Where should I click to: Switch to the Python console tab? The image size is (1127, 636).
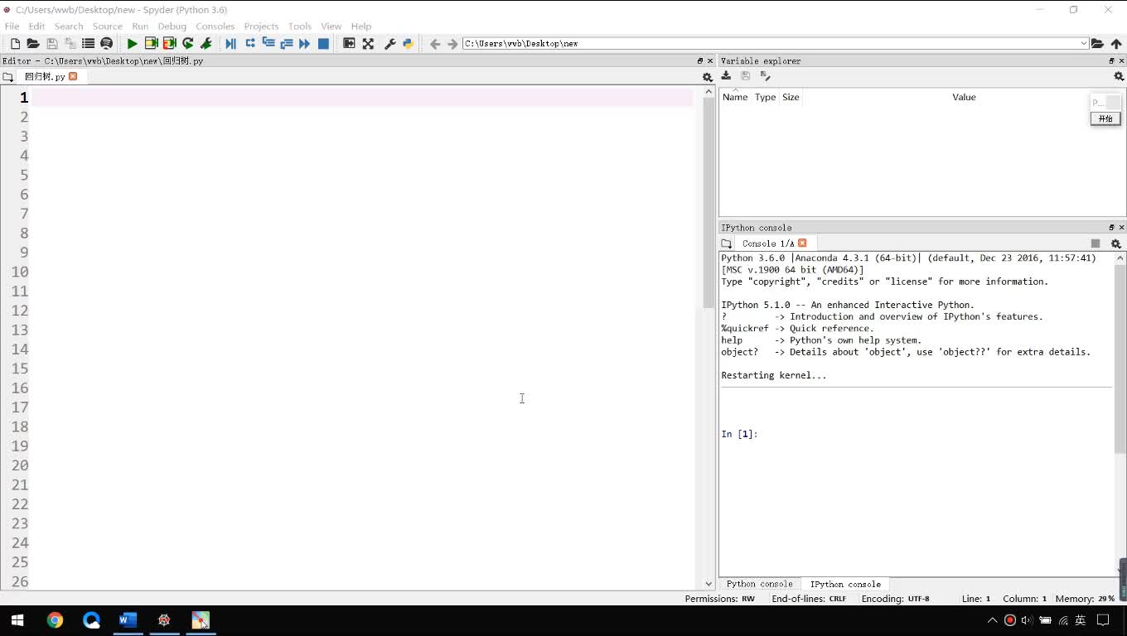coord(759,584)
